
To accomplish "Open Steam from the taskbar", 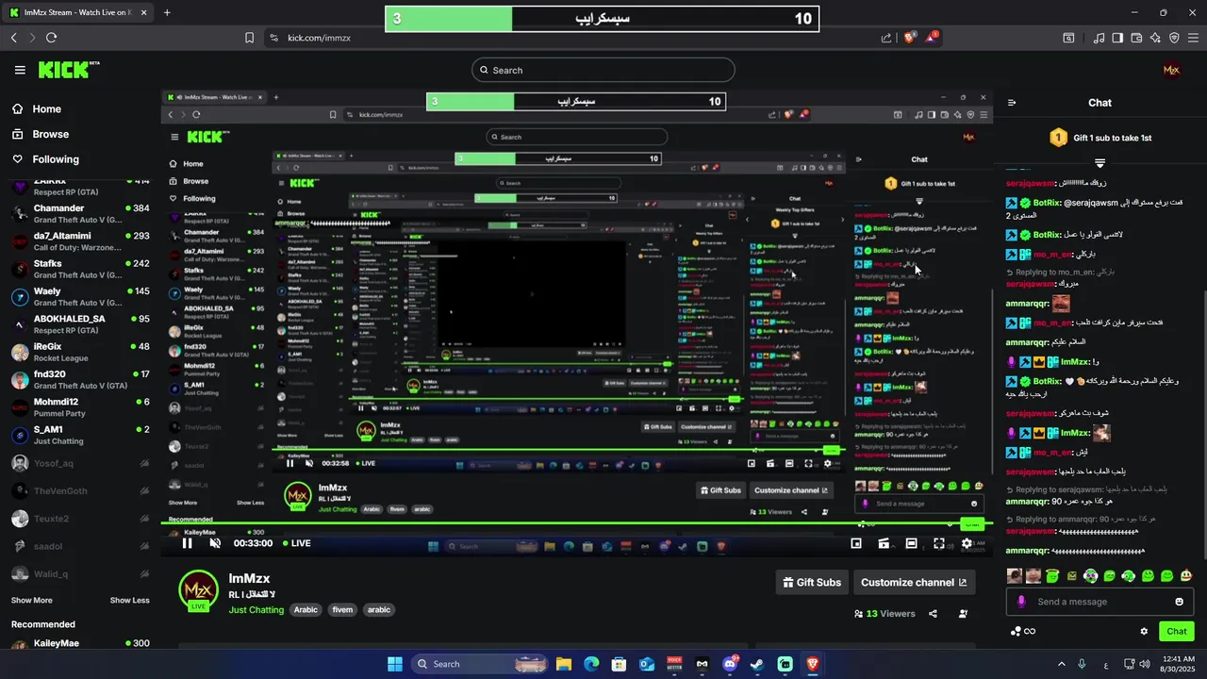I will pyautogui.click(x=756, y=664).
